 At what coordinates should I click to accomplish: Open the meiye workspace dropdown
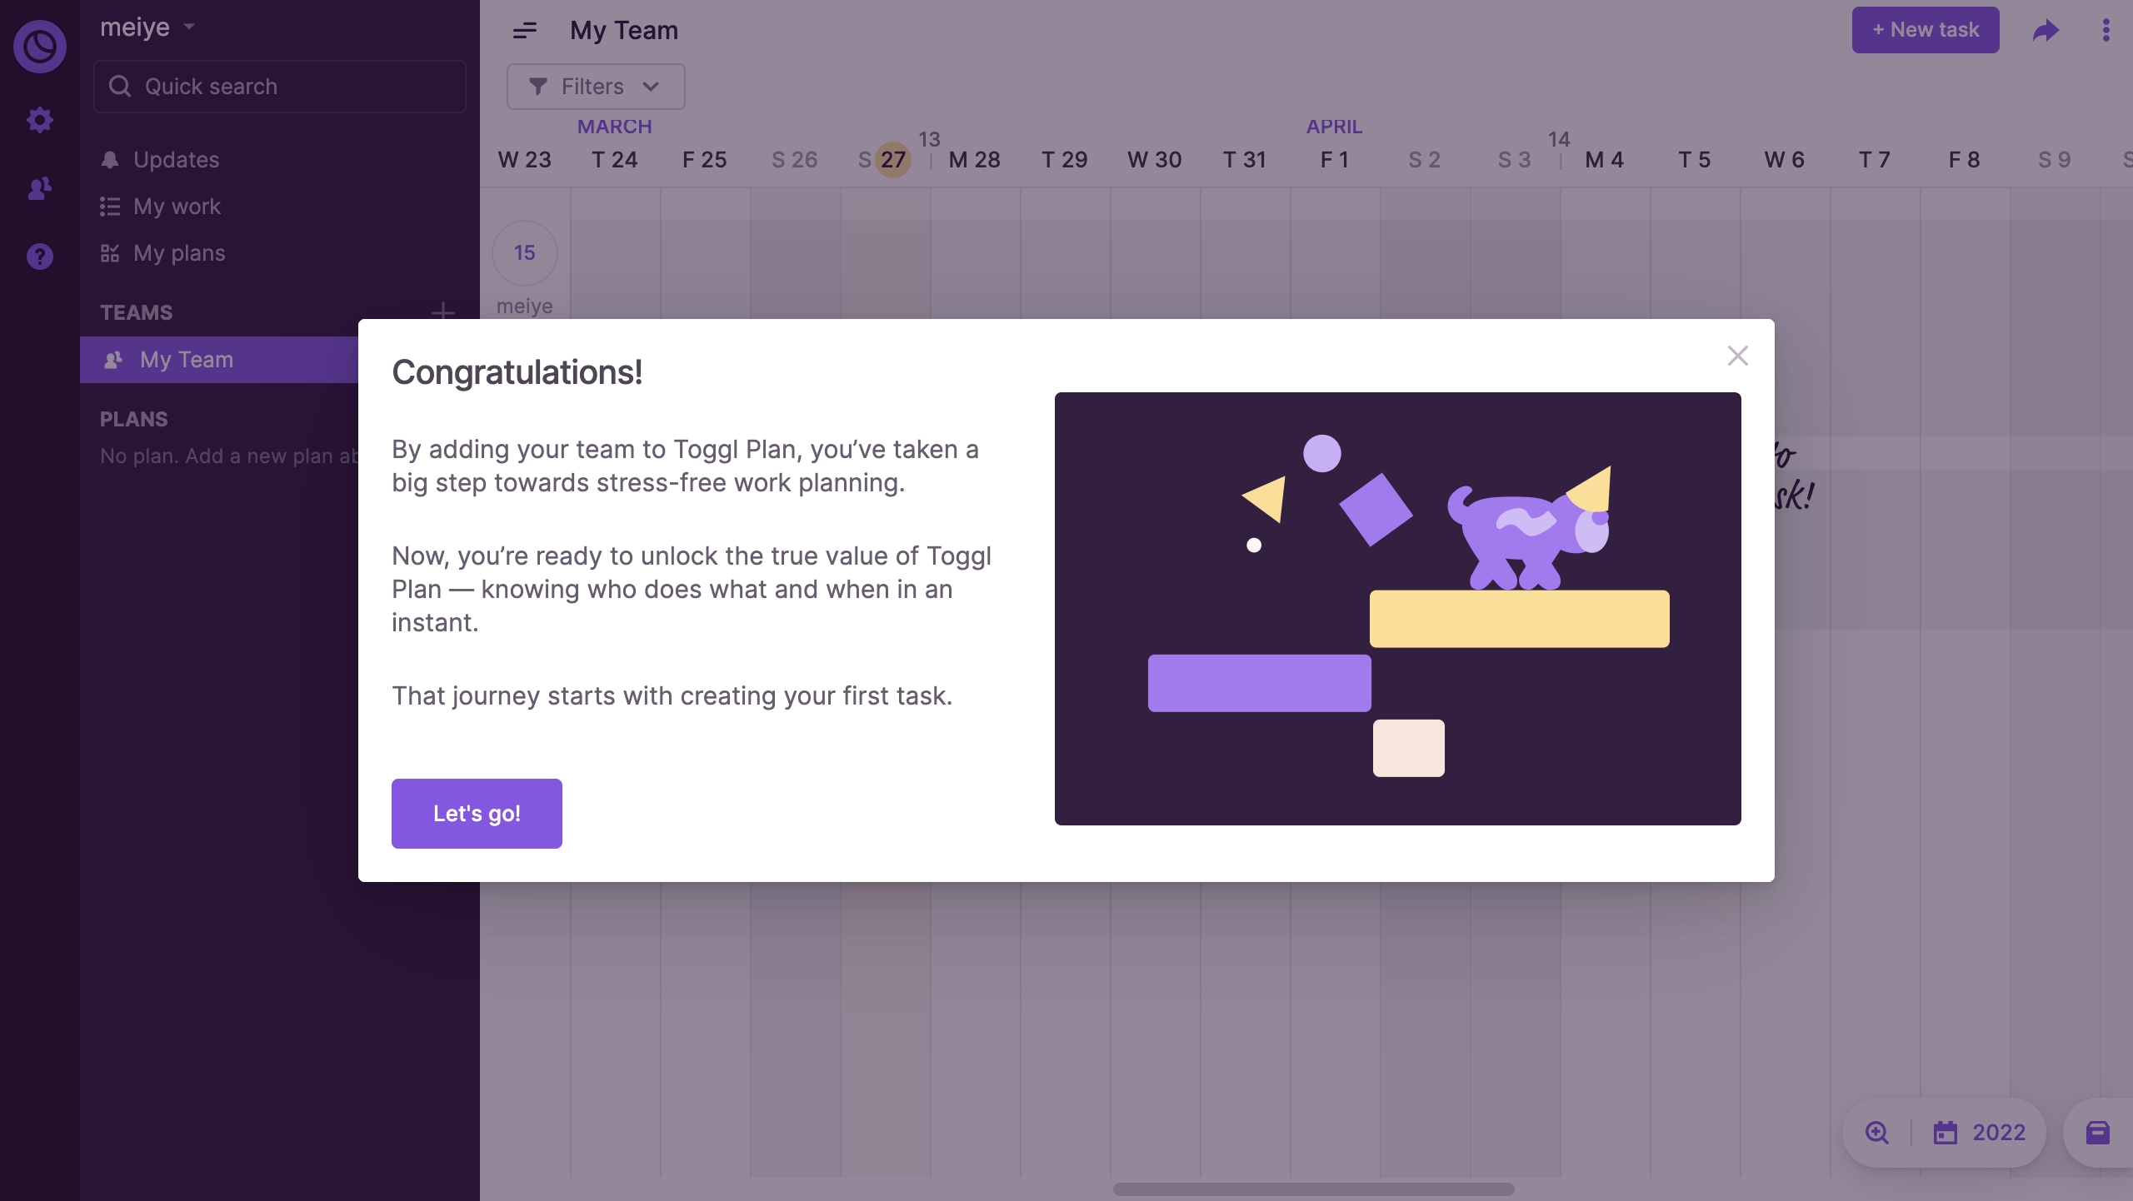(x=147, y=27)
